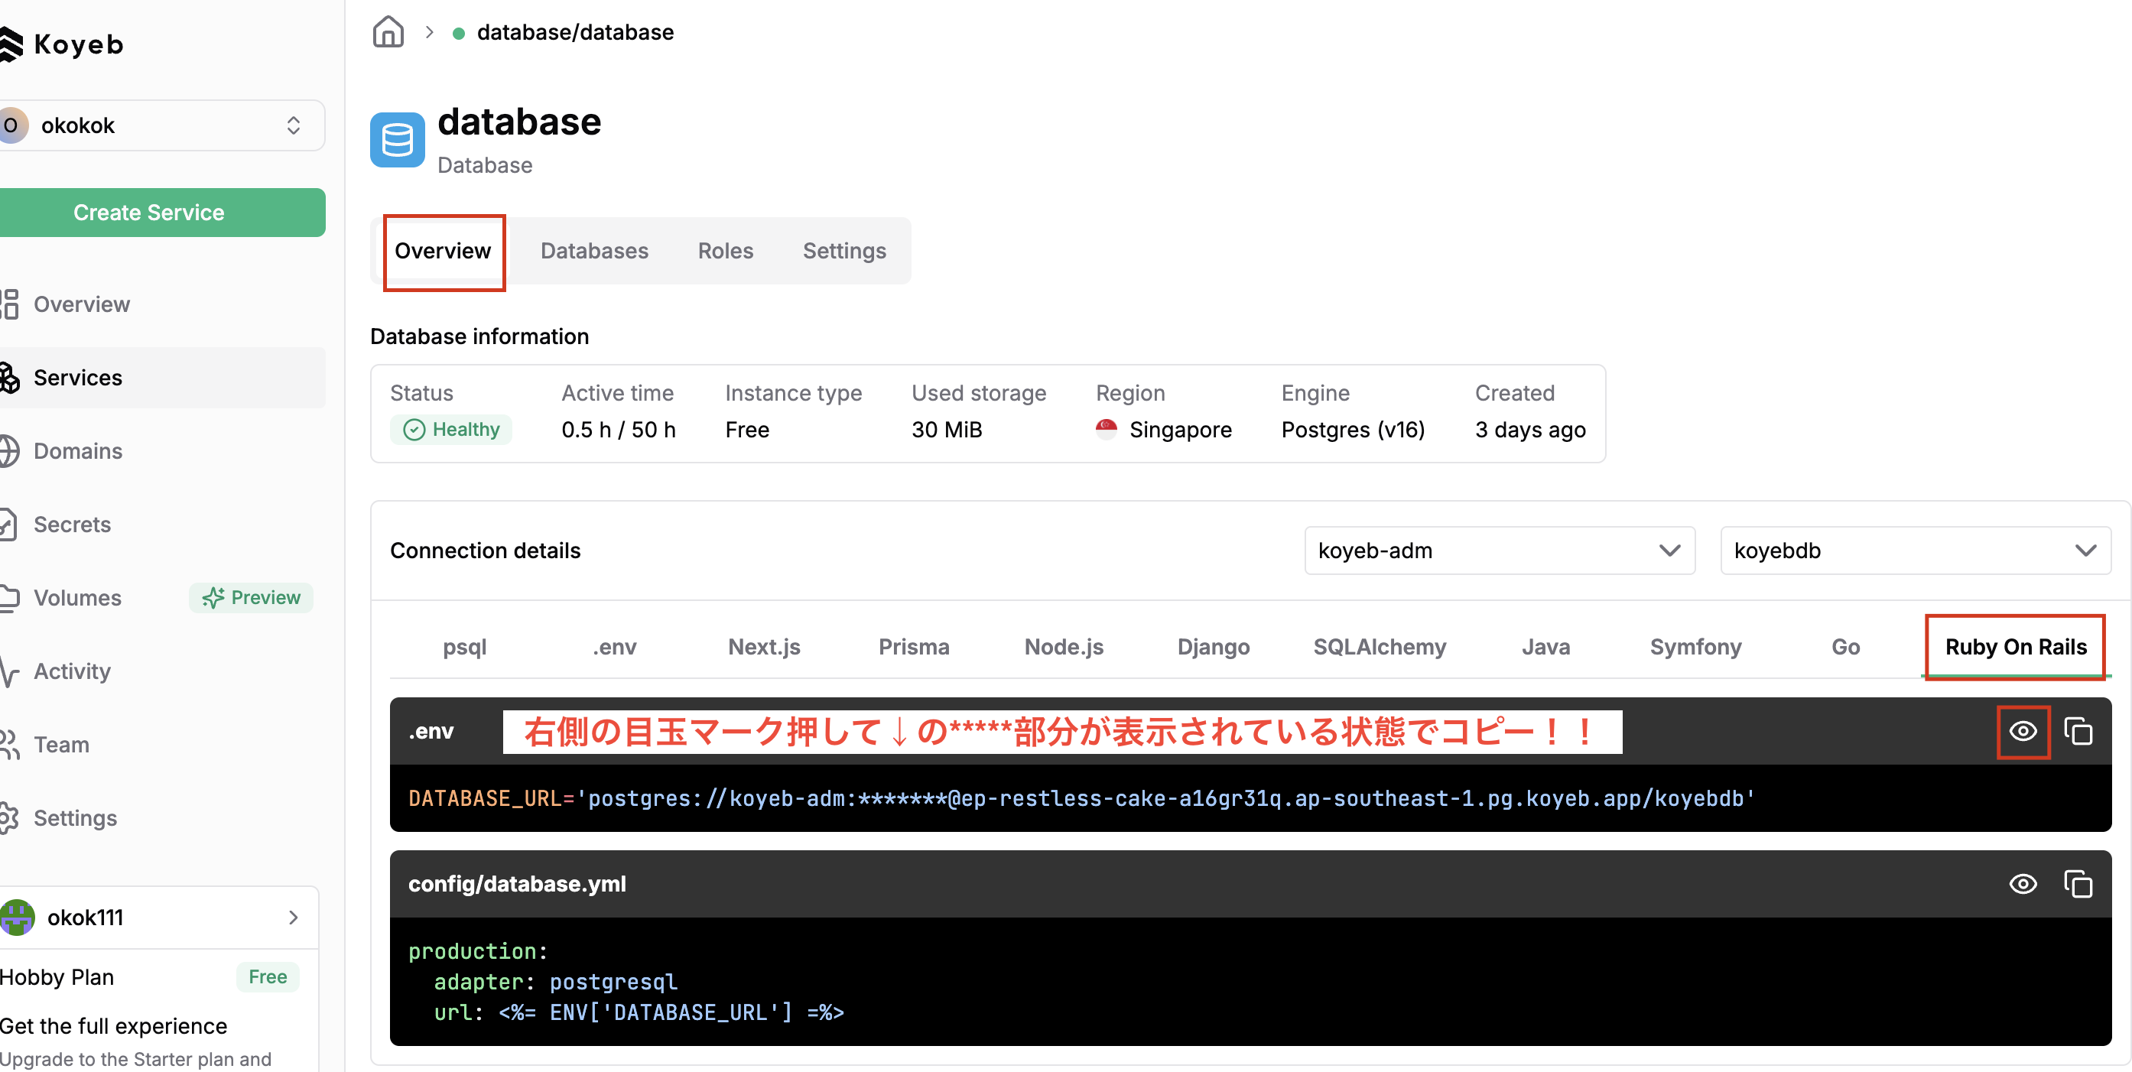Viewport: 2132px width, 1072px height.
Task: Click the Preview badge next to Volumes
Action: pyautogui.click(x=251, y=597)
